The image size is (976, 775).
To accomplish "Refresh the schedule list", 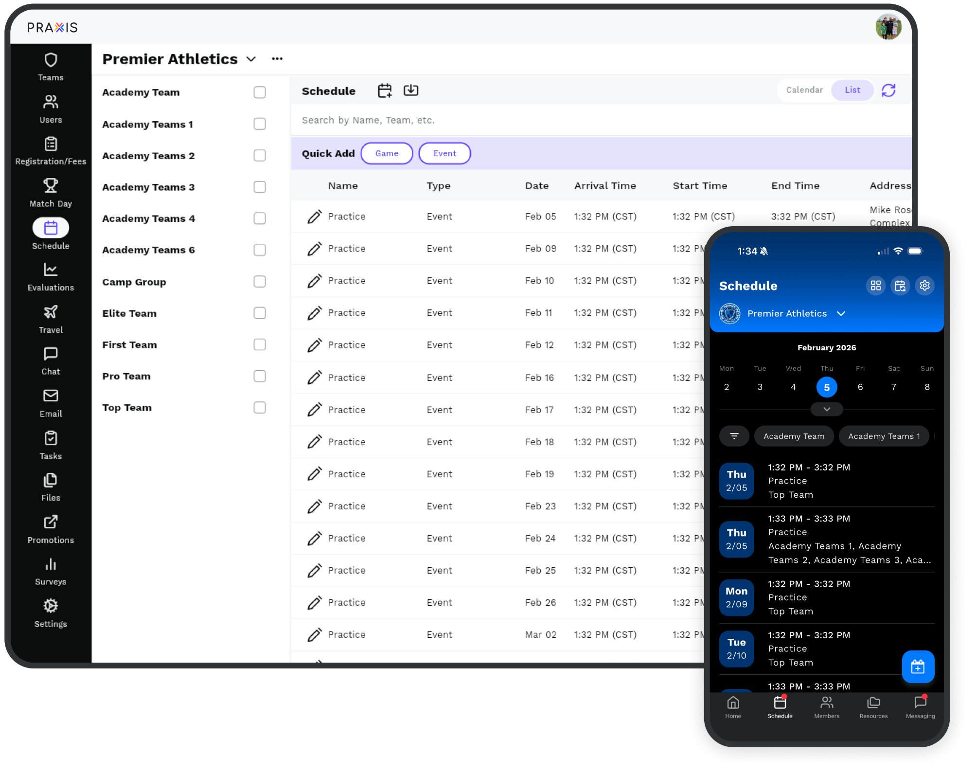I will coord(888,90).
